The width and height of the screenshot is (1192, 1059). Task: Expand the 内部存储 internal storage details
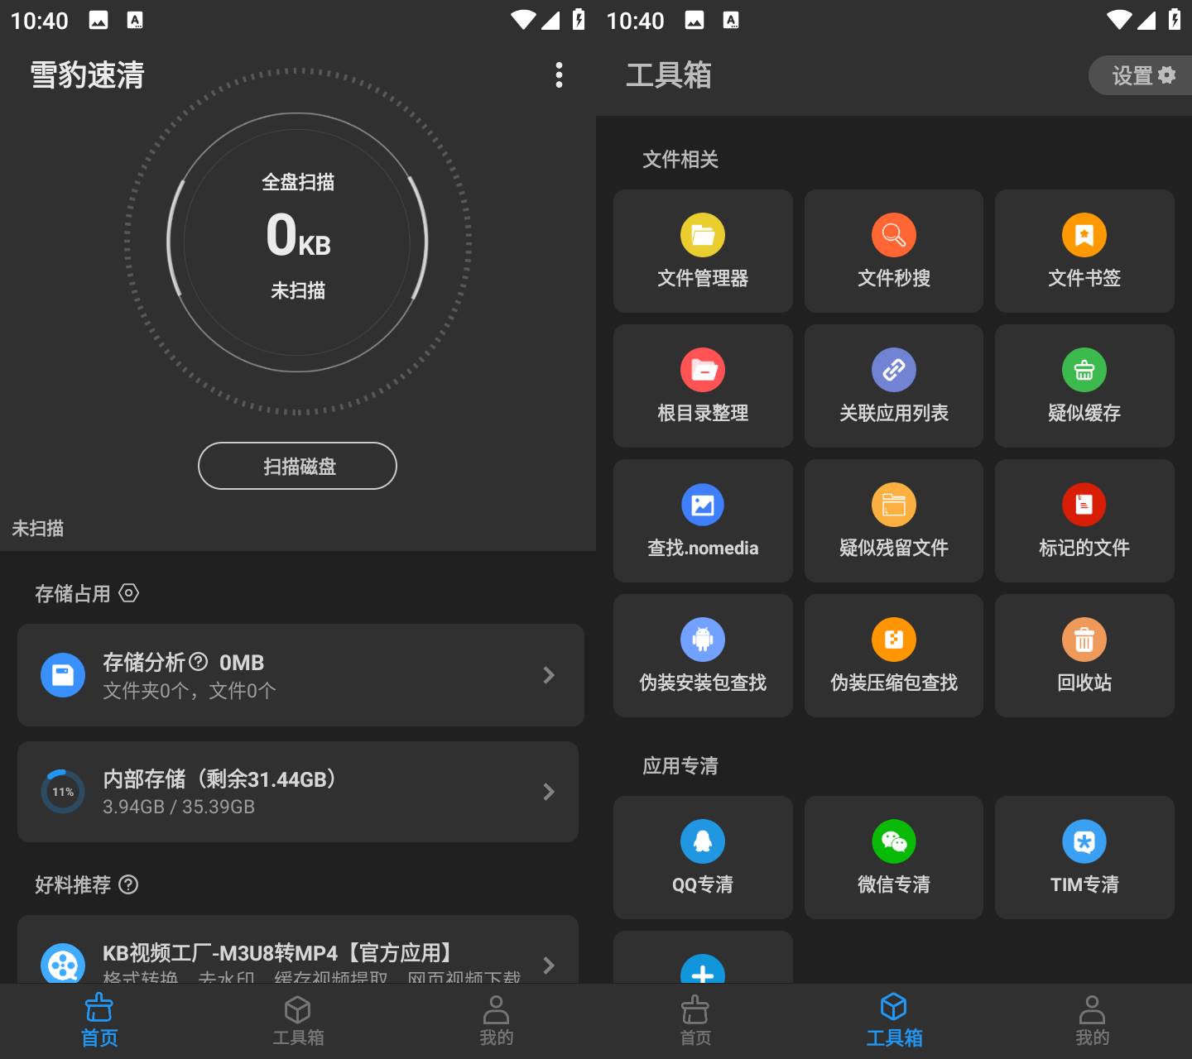pyautogui.click(x=300, y=791)
